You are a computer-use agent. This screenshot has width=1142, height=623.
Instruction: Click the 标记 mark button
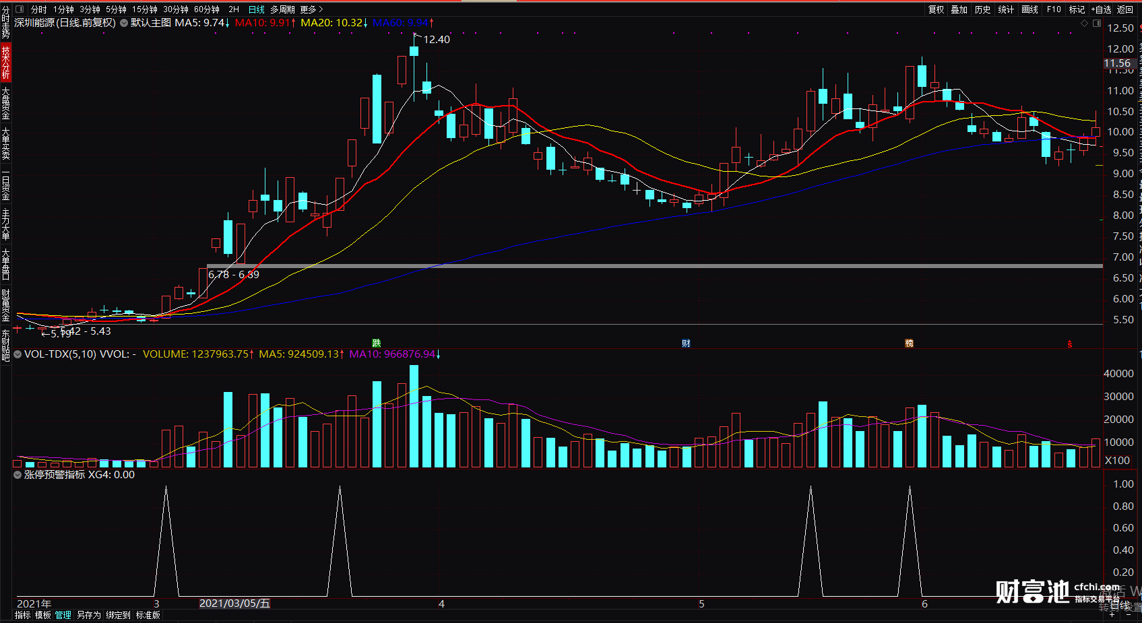click(x=1077, y=9)
